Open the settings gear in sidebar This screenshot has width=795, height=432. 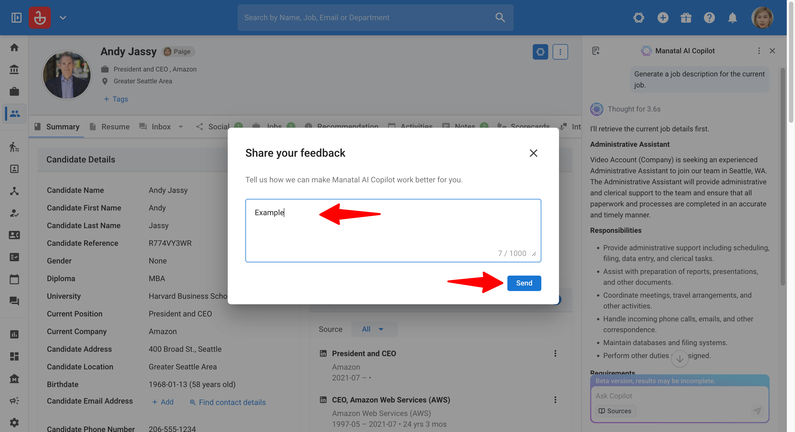coord(14,422)
